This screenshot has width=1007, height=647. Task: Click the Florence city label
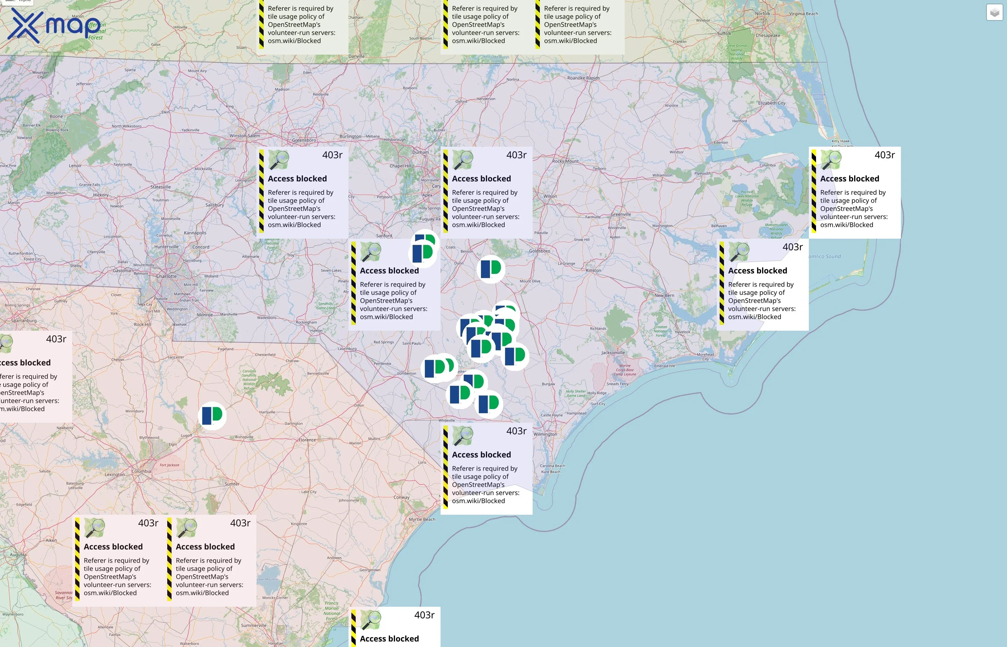tap(307, 440)
